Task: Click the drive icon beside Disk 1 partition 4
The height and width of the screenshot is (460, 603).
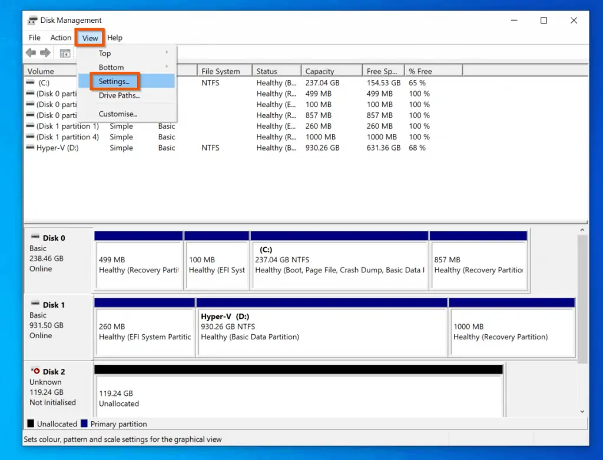Action: (x=30, y=136)
